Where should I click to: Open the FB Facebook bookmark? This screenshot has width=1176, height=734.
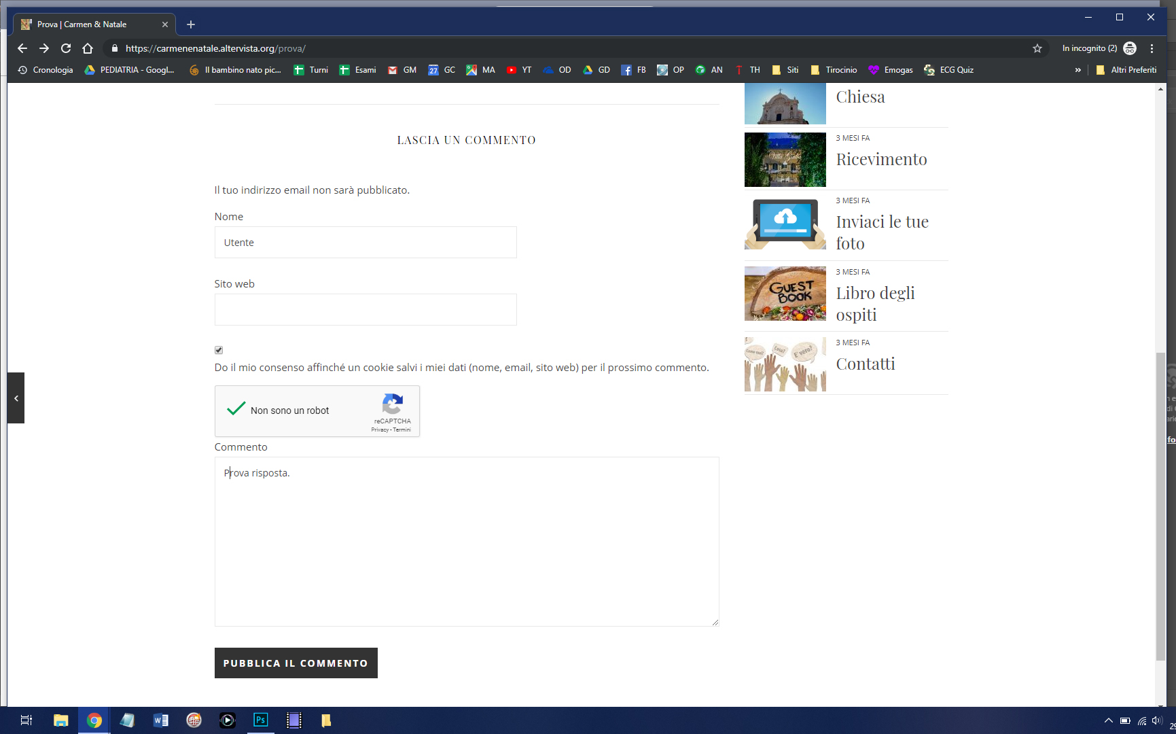coord(634,70)
